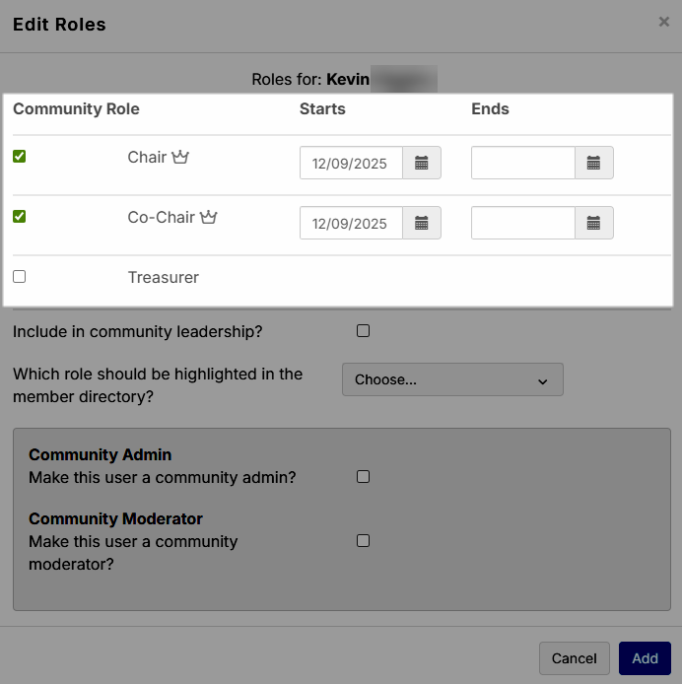Check the community admin checkbox

pyautogui.click(x=363, y=476)
